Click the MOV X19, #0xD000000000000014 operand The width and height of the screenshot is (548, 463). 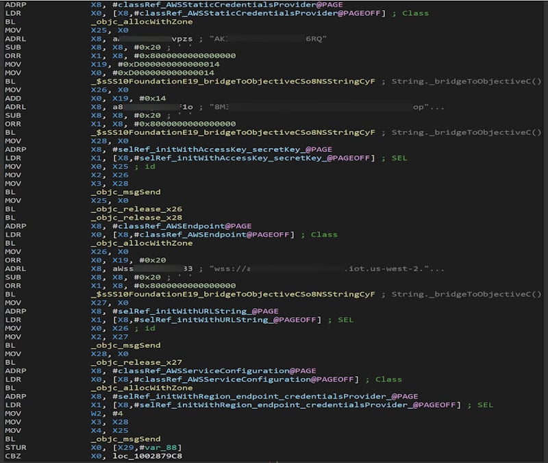click(x=155, y=64)
